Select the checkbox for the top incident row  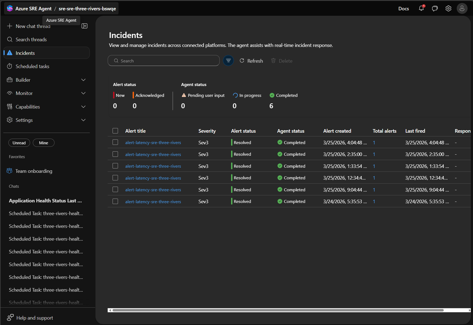(x=115, y=142)
